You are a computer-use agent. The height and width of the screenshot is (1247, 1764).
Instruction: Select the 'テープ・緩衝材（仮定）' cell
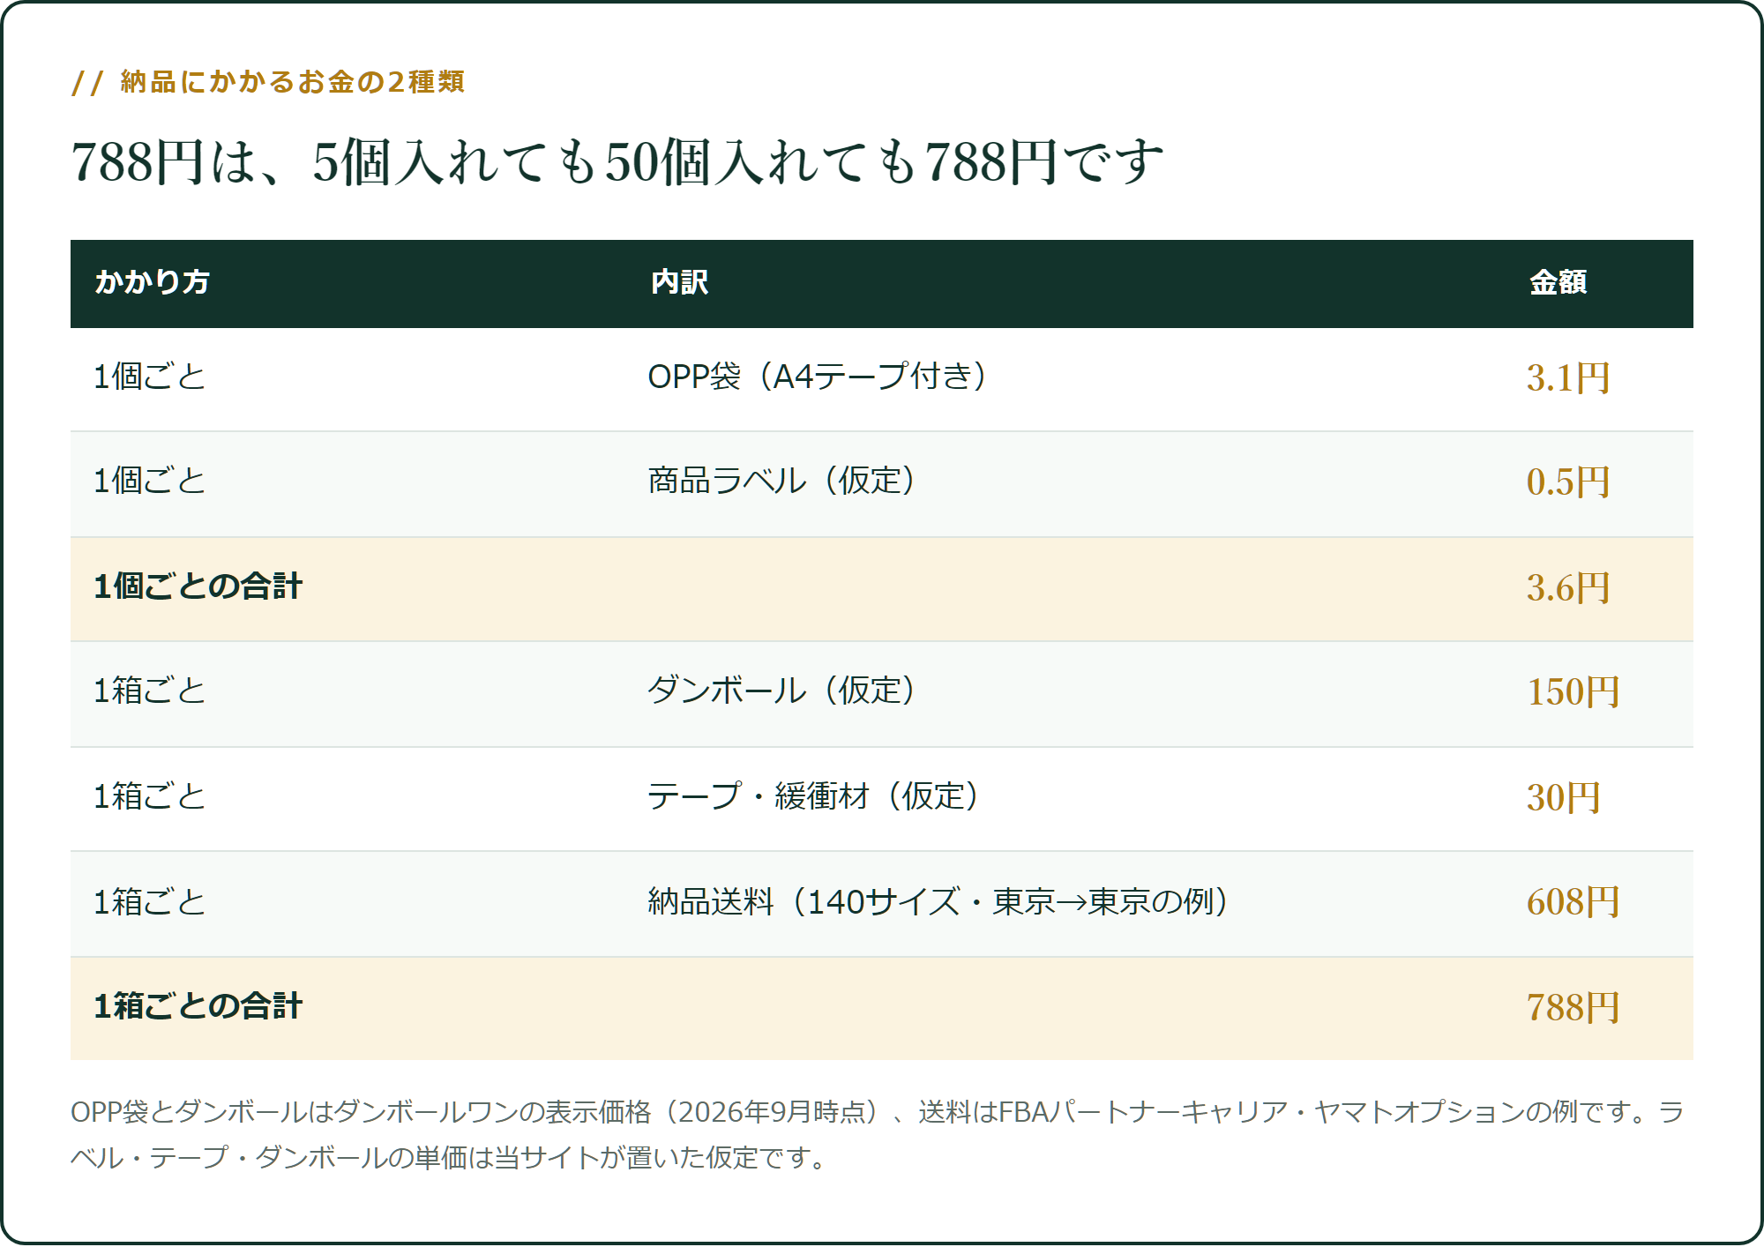point(814,796)
